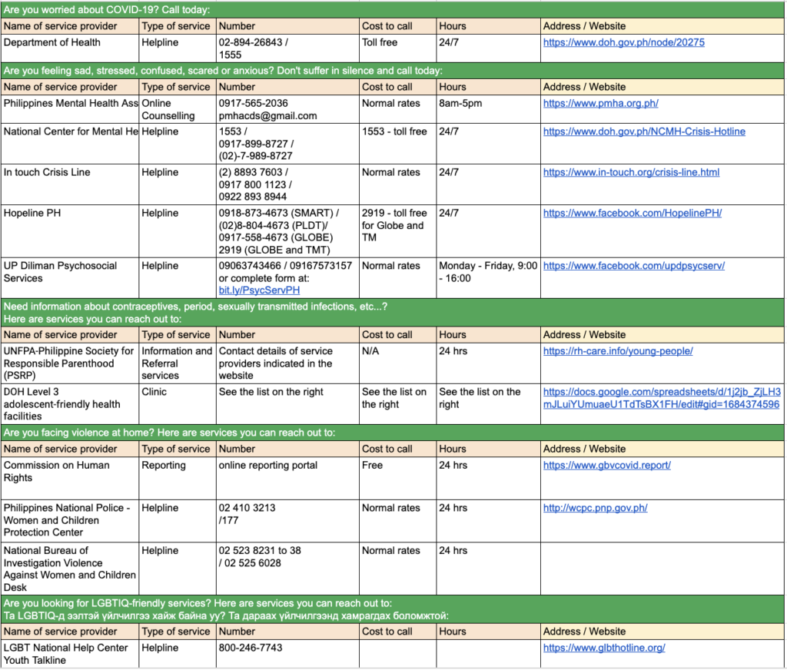Select the 'UNFPA-Philippine Society' provider cell
The width and height of the screenshot is (787, 670).
coord(70,363)
